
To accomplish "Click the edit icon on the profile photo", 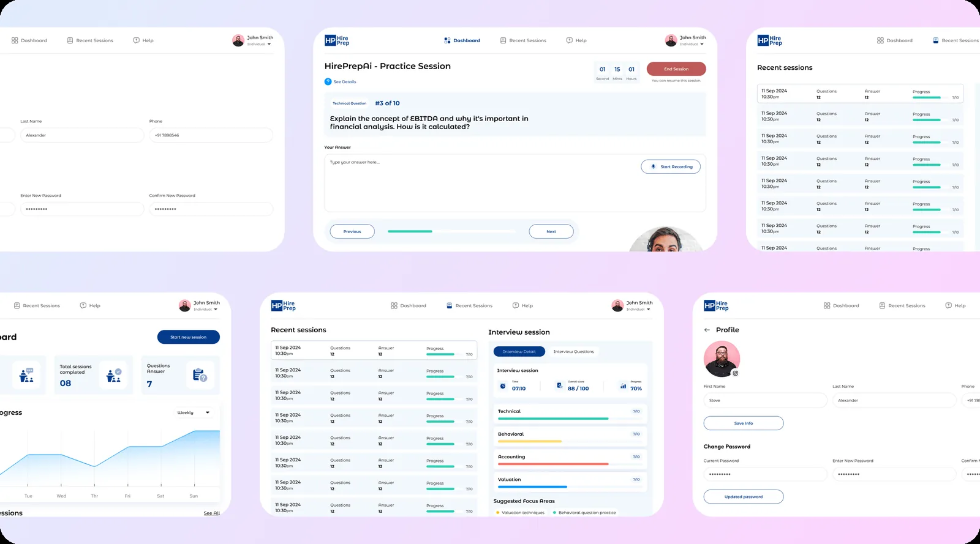I will click(x=736, y=373).
